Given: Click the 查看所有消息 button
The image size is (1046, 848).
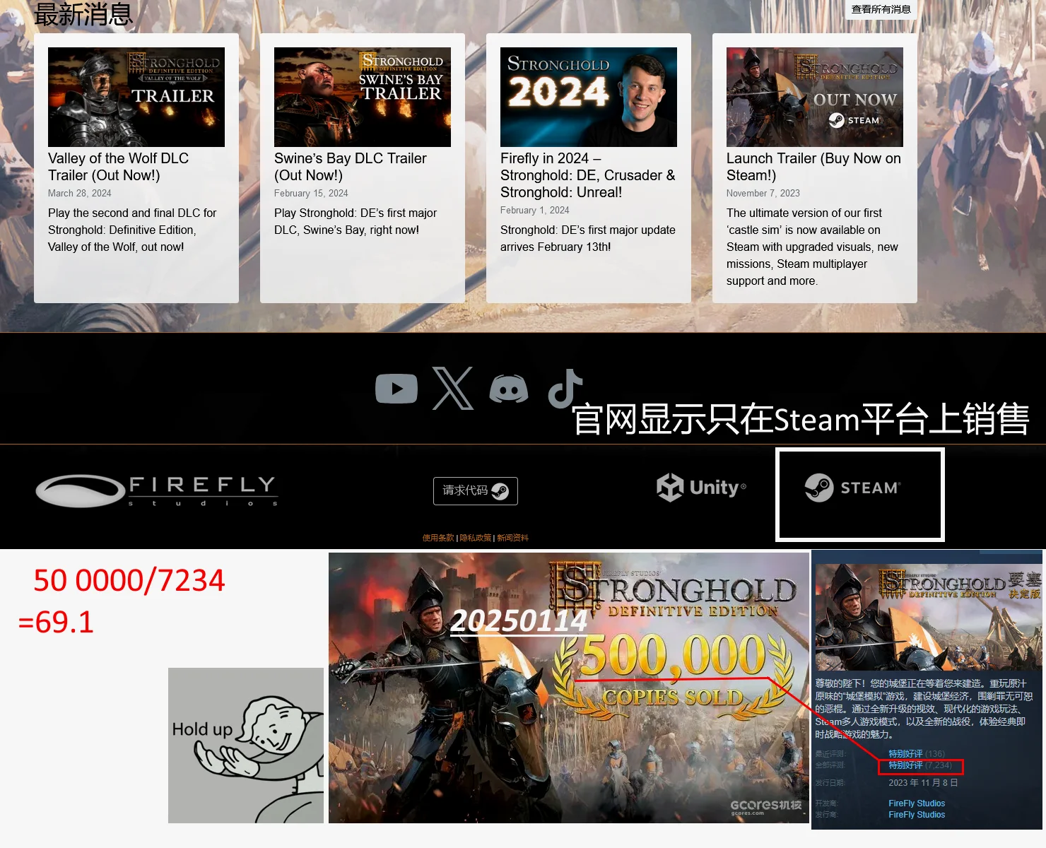Looking at the screenshot, I should coord(881,9).
